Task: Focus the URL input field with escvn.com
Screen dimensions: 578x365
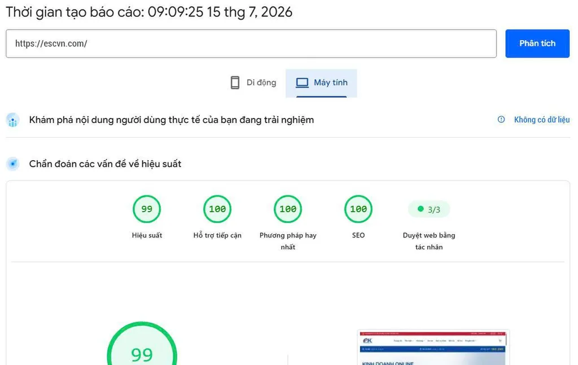Action: pyautogui.click(x=251, y=43)
